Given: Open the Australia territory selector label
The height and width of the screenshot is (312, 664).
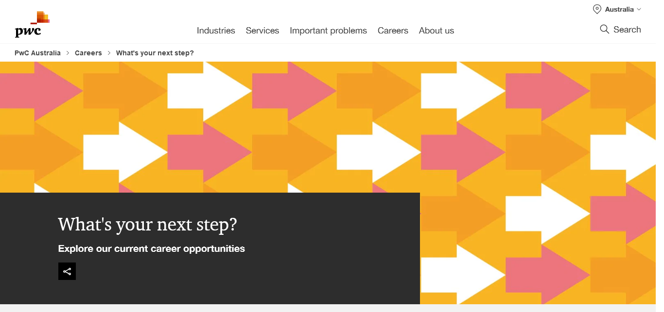Looking at the screenshot, I should tap(619, 9).
